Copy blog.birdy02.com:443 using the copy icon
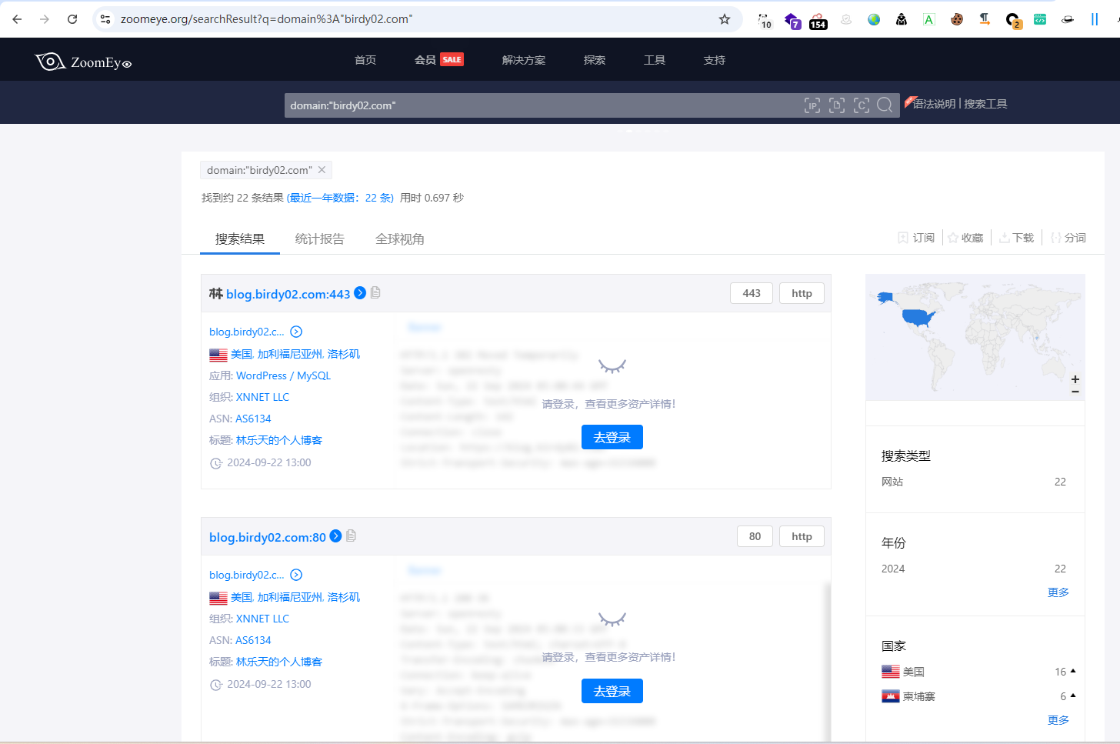1120x744 pixels. click(375, 292)
